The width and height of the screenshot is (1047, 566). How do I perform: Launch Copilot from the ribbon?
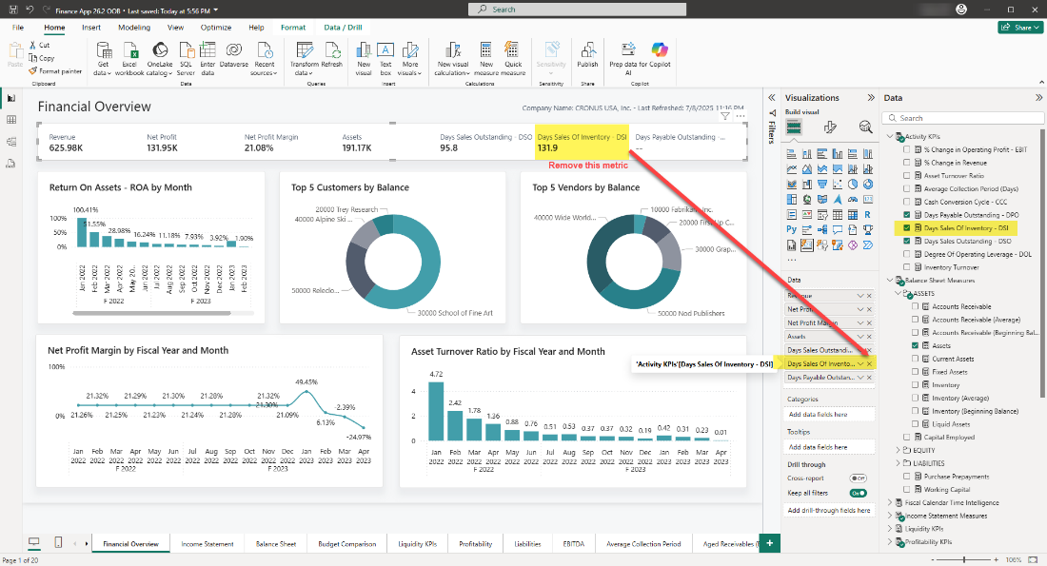click(x=660, y=55)
